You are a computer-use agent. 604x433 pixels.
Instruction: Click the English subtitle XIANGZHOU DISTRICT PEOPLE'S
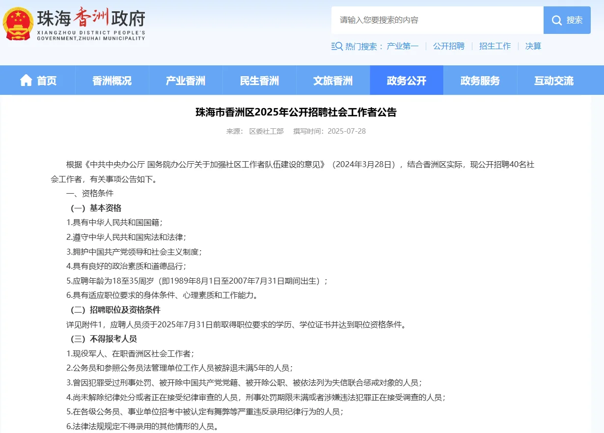pyautogui.click(x=91, y=32)
